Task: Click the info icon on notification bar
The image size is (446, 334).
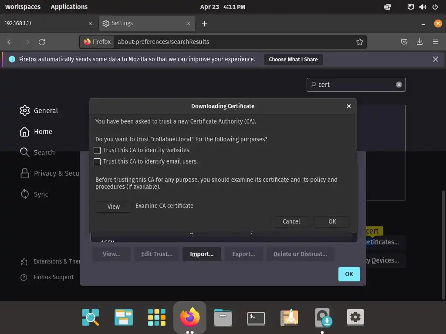Action: tap(12, 59)
